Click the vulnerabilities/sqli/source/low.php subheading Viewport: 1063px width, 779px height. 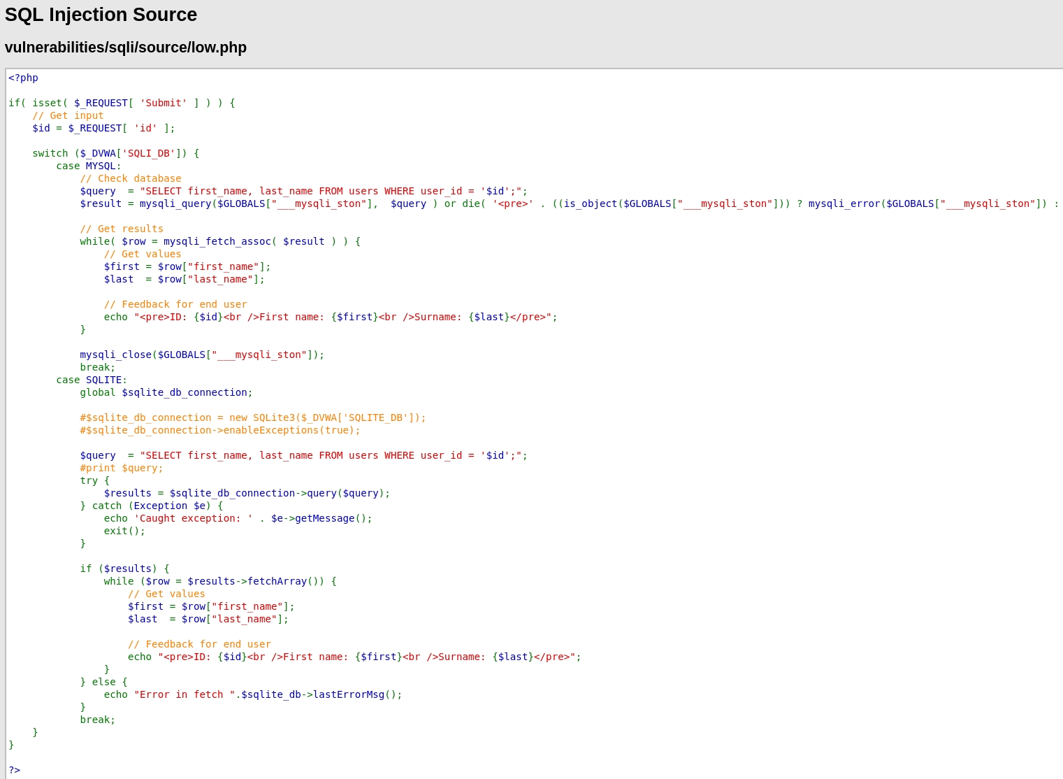click(126, 48)
